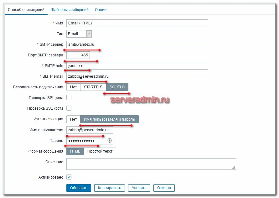The height and width of the screenshot is (198, 279).
Task: Toggle the Проверка SSL хоста checkbox
Action: (x=69, y=108)
